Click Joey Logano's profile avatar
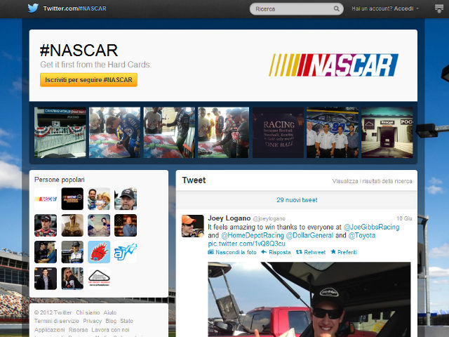 pos(193,226)
